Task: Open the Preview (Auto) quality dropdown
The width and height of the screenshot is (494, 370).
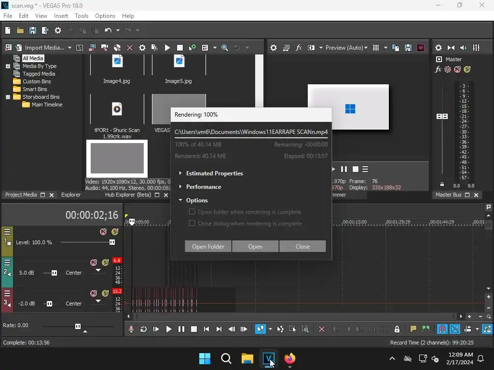Action: tap(346, 48)
